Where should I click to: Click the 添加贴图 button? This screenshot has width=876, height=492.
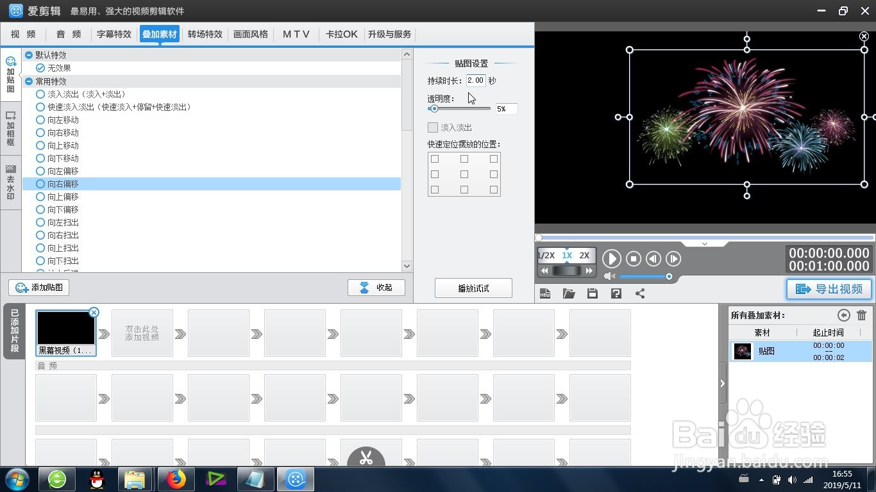[x=38, y=288]
